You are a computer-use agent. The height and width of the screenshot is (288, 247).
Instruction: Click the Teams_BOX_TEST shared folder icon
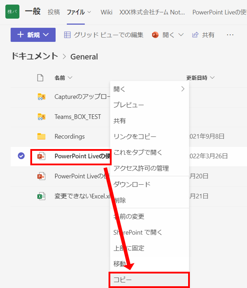[41, 117]
